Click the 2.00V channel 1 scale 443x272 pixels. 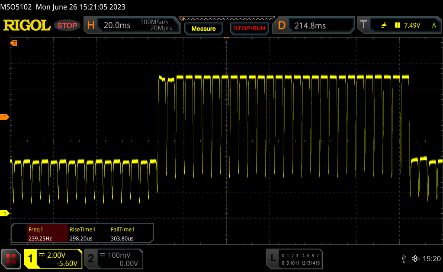56,255
